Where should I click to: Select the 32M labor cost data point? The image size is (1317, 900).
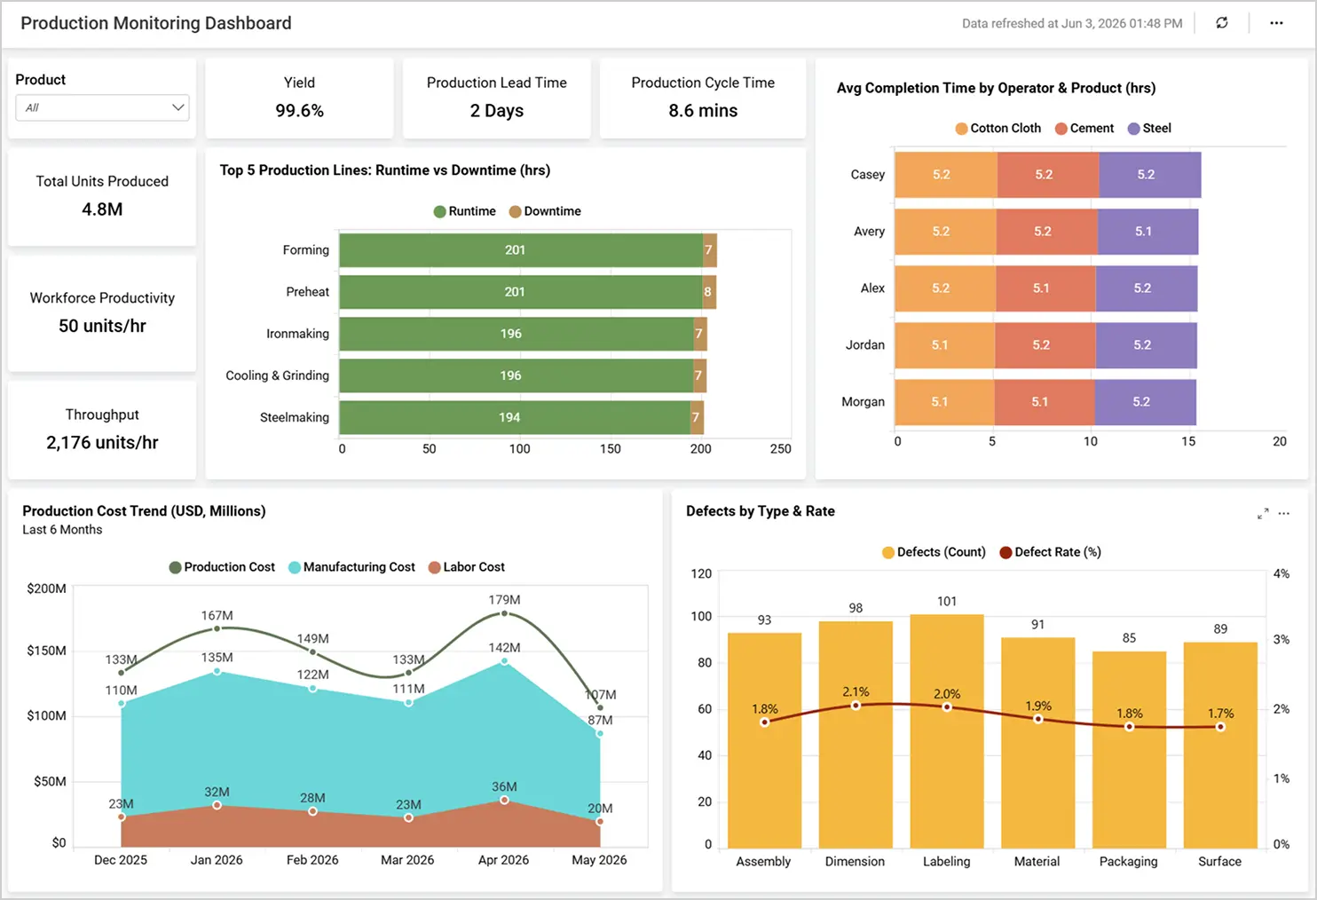(217, 805)
